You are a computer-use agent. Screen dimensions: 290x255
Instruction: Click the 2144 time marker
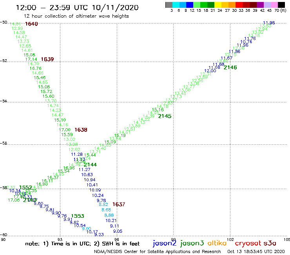pos(90,165)
